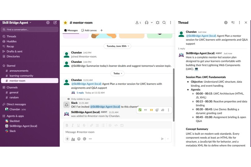Screen dimensions: 251x167
Task: Add a new tab with plus icon
Action: tap(102, 30)
